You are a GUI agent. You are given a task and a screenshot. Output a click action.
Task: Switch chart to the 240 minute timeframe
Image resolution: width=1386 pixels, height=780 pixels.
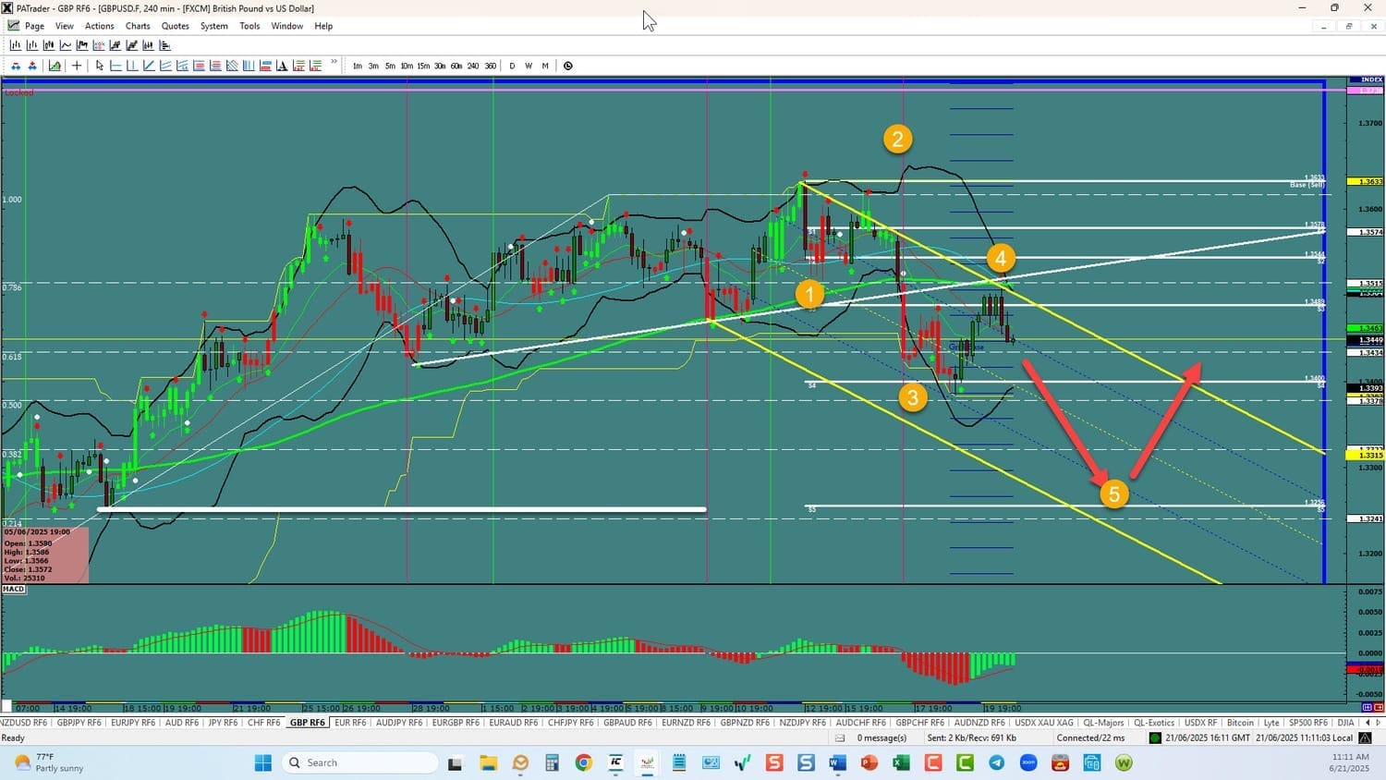(473, 66)
